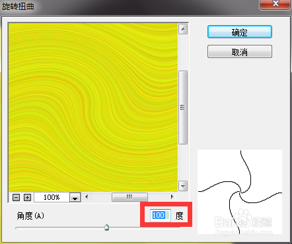Screen dimensions: 292x244
Task: Click the yellow swirl preview image
Action: click(93, 107)
